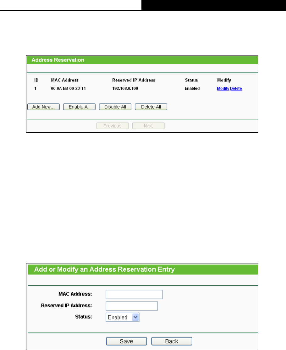Open the Status dropdown showing Enabled
The height and width of the screenshot is (350, 286).
point(123,317)
